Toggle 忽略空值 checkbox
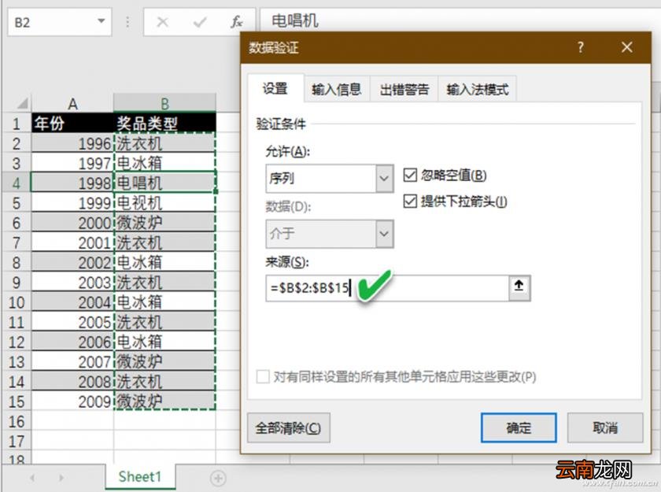The width and height of the screenshot is (661, 492). pyautogui.click(x=410, y=175)
